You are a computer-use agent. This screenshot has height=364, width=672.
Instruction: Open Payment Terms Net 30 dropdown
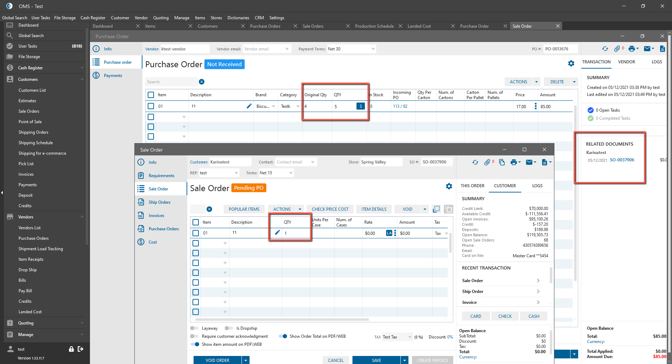pyautogui.click(x=373, y=49)
